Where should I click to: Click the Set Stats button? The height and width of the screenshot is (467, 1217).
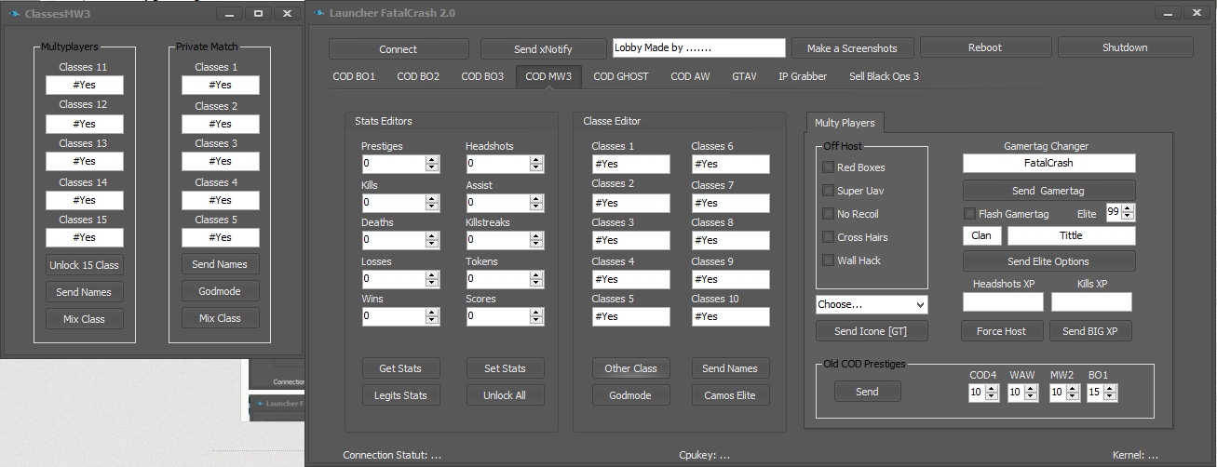pyautogui.click(x=505, y=368)
